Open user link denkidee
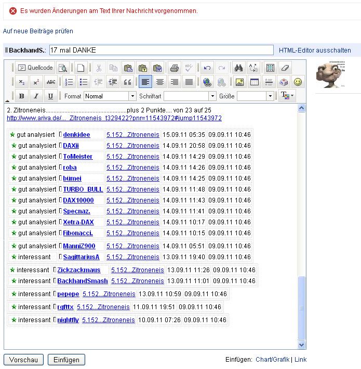Image resolution: width=361 pixels, height=369 pixels. click(76, 135)
